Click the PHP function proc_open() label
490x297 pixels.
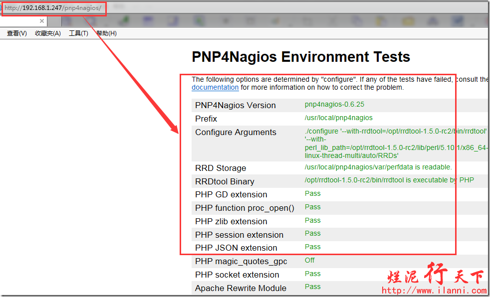(x=245, y=208)
